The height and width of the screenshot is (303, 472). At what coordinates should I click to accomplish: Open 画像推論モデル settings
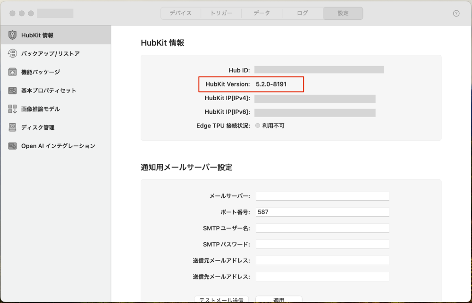[56, 109]
